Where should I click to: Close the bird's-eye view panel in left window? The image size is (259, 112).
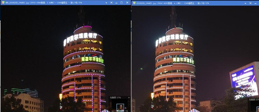(129, 98)
